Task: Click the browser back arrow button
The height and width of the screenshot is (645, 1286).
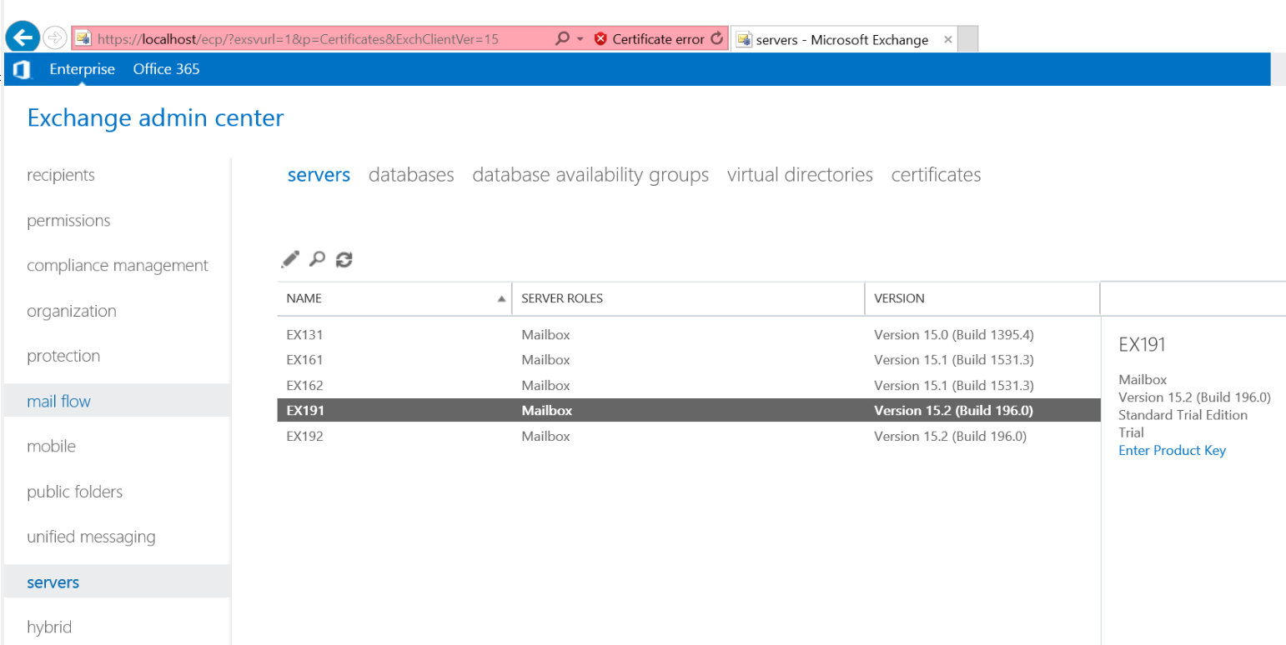Action: tap(23, 37)
